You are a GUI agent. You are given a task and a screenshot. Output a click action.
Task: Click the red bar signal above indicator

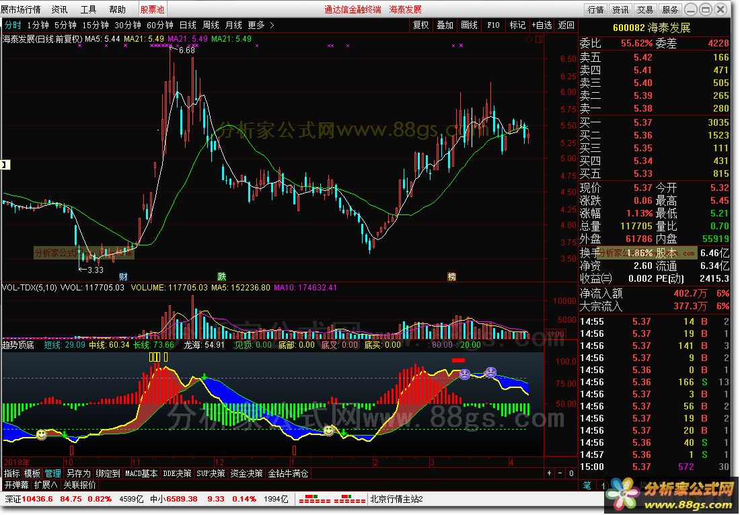[x=458, y=360]
